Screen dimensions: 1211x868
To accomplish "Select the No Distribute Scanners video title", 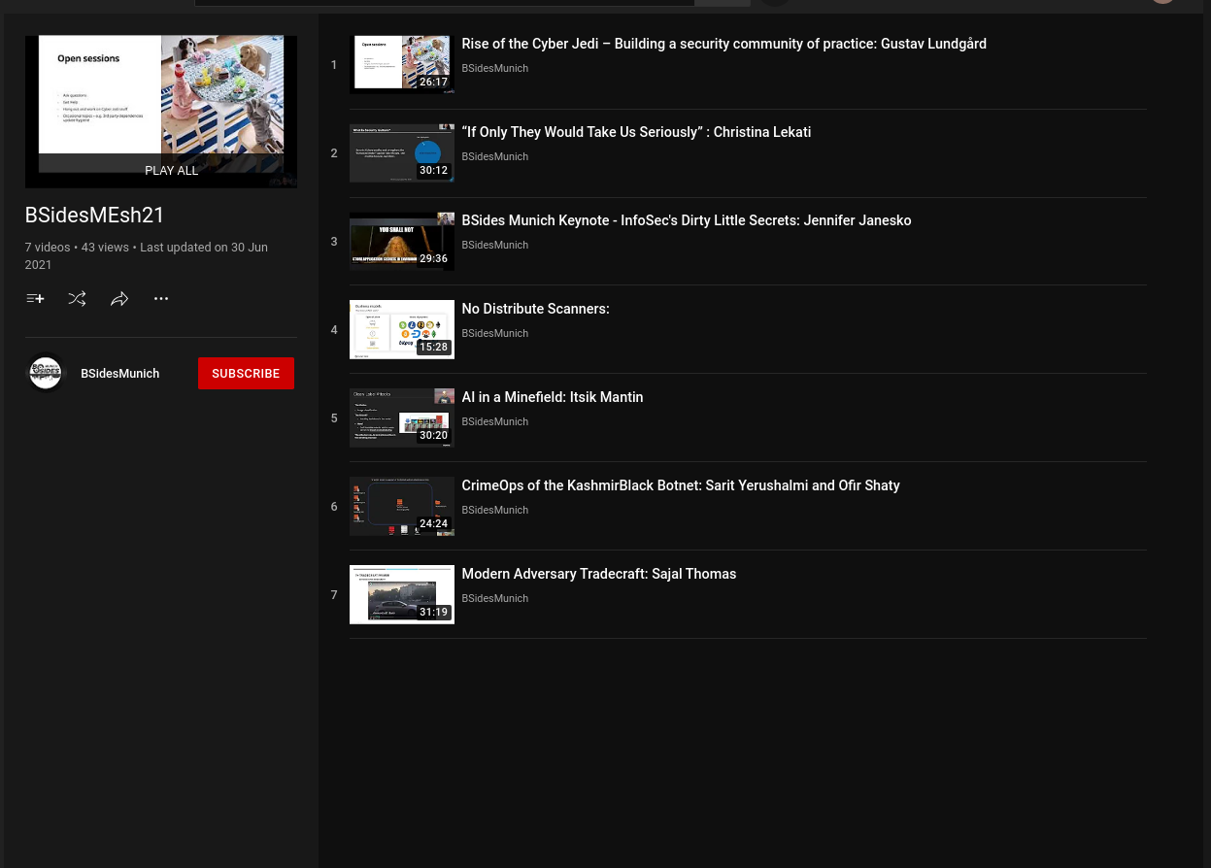I will [535, 310].
